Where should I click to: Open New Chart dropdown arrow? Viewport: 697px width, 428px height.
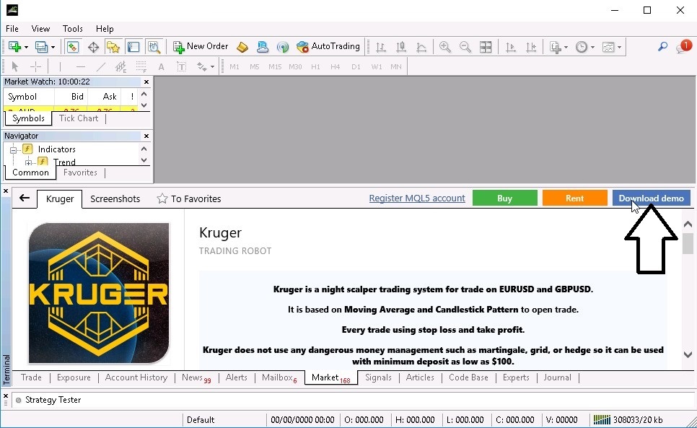[x=26, y=47]
